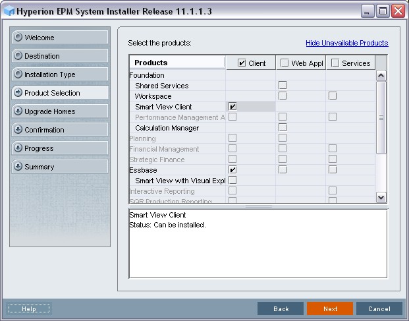Viewport: 409px width, 321px height.
Task: Click the Progress step down-arrow icon
Action: tap(18, 148)
